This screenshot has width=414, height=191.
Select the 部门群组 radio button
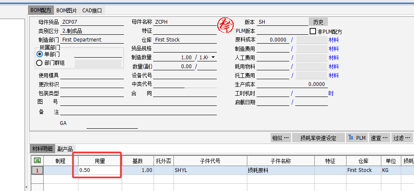(40, 63)
